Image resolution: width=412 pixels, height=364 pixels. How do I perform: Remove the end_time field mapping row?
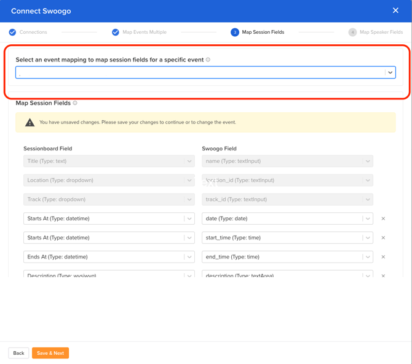point(383,257)
